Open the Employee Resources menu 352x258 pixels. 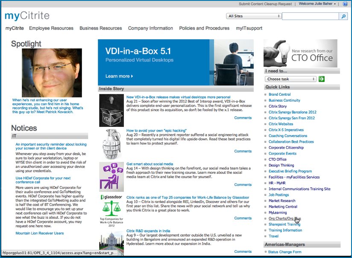pos(51,28)
